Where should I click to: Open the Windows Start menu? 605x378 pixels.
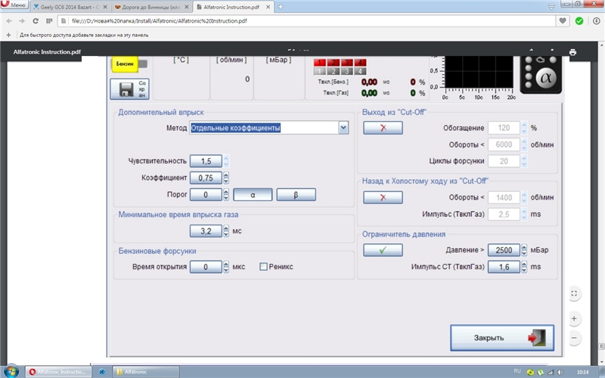click(11, 371)
